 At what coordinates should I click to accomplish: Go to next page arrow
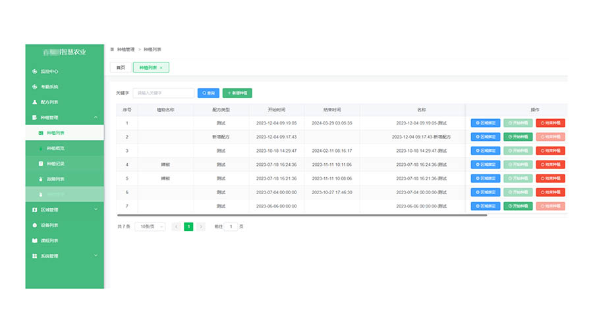pyautogui.click(x=201, y=226)
